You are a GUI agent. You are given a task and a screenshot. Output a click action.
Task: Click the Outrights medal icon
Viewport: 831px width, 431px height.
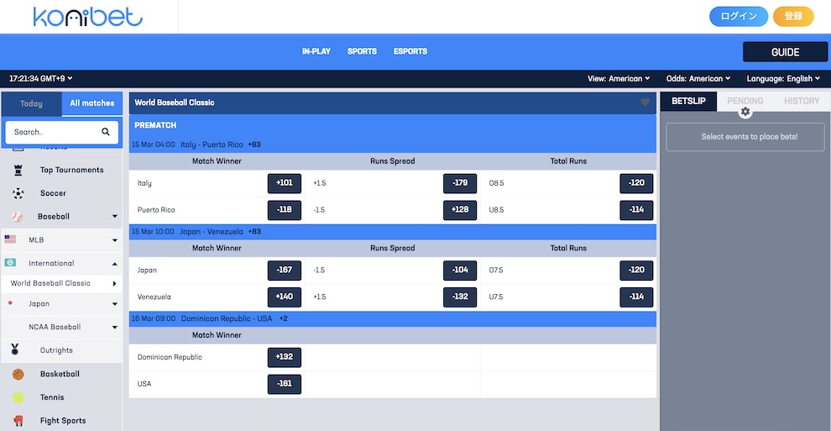(x=15, y=350)
